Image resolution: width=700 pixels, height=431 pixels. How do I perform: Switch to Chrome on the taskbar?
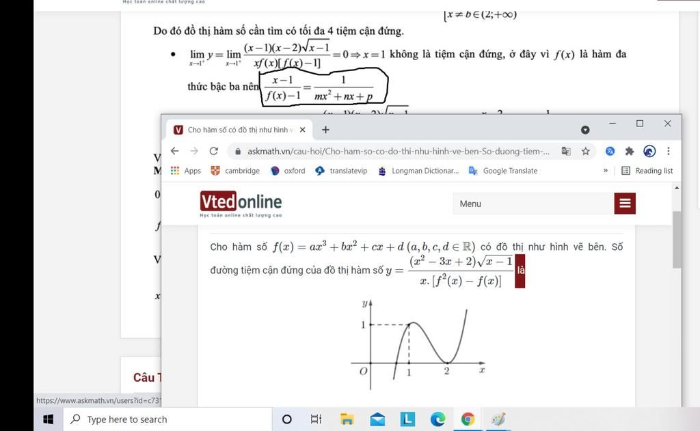click(468, 419)
